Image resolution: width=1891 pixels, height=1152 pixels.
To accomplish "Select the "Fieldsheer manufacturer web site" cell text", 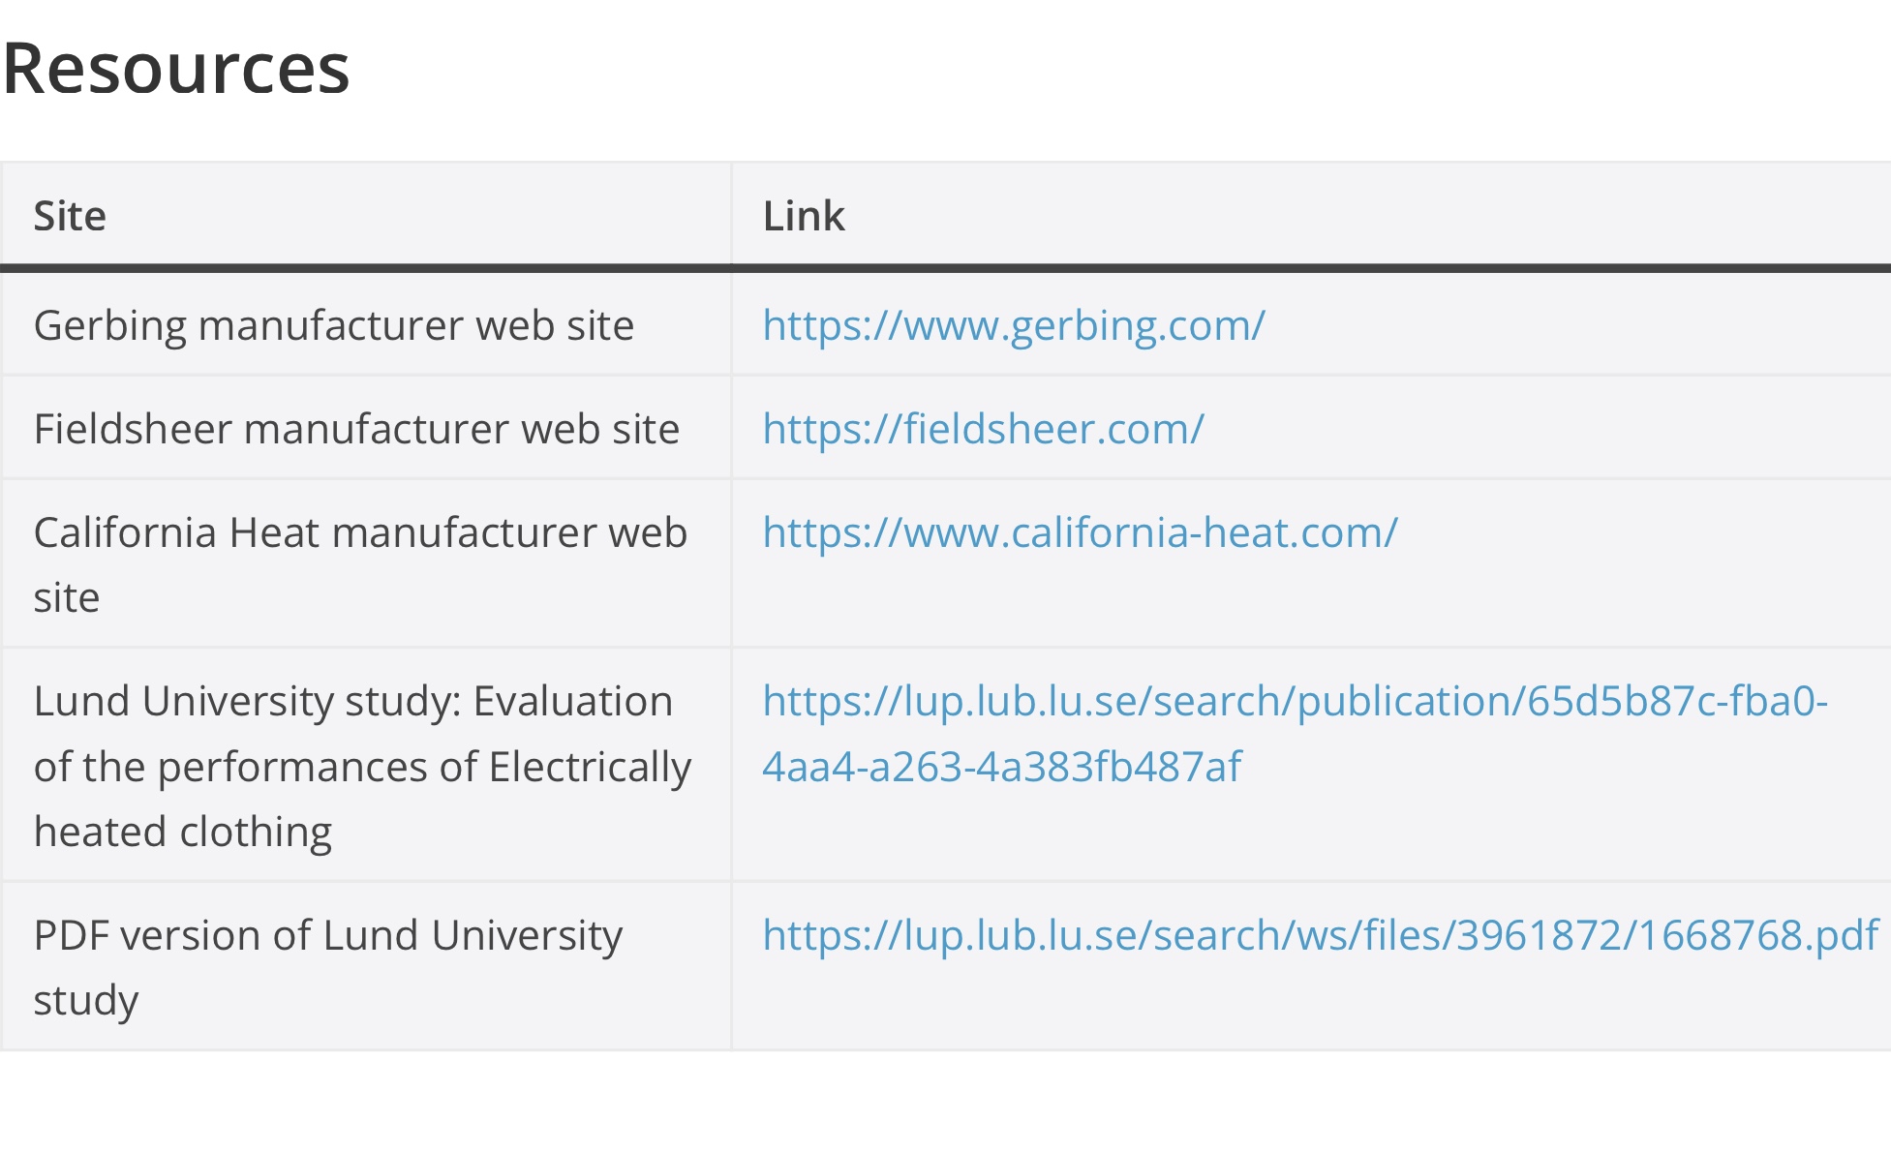I will (x=356, y=430).
